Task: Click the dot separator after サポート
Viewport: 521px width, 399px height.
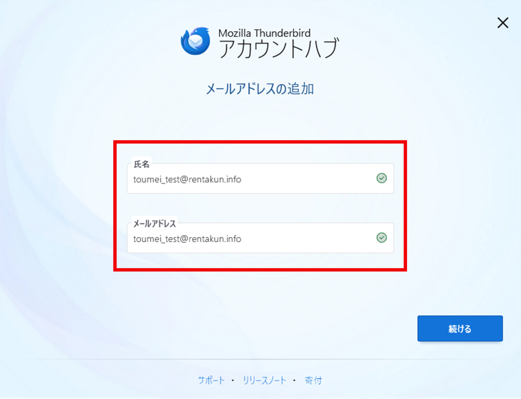Action: (x=233, y=380)
